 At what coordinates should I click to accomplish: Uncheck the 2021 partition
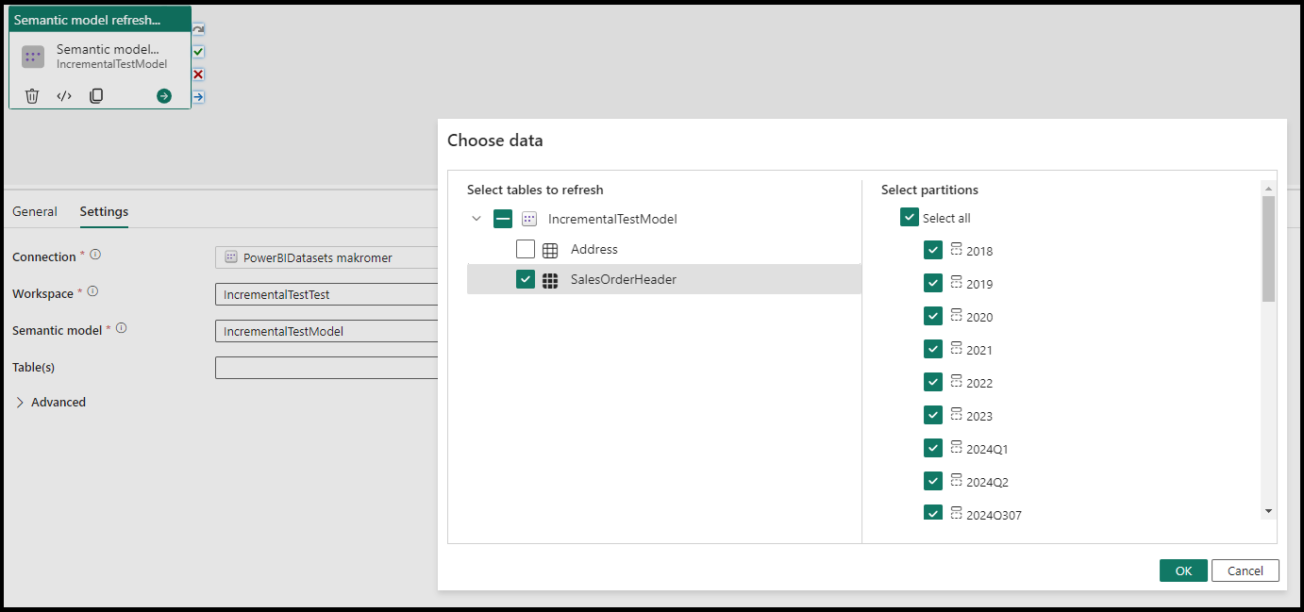(x=932, y=349)
